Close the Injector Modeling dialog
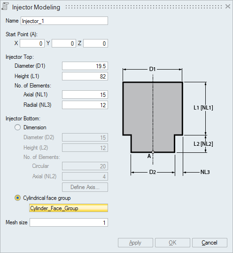 pyautogui.click(x=228, y=7)
